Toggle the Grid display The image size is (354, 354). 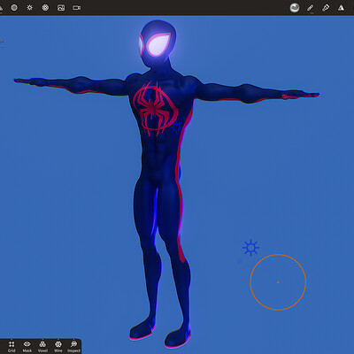point(12,347)
